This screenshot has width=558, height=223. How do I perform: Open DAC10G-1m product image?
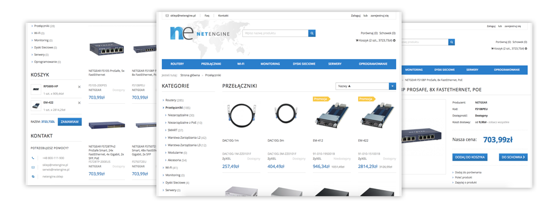tap(241, 114)
